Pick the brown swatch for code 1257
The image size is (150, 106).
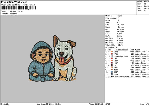coord(112,70)
